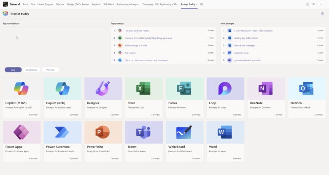Open 'Catch up - summarize where I was mentioned'
Viewport: 329px width, 175px height.
pos(146,60)
